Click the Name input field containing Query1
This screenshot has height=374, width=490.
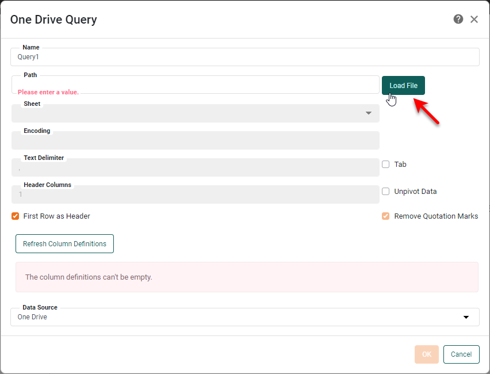[244, 57]
